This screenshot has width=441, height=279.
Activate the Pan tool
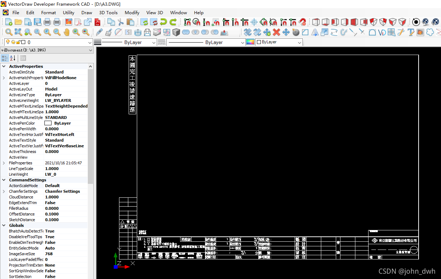67,32
